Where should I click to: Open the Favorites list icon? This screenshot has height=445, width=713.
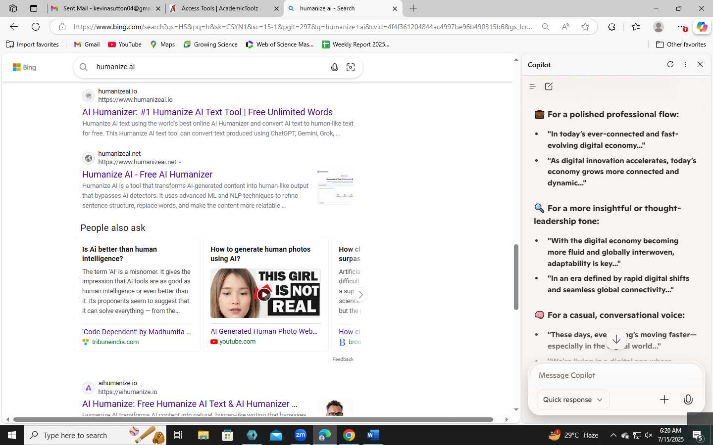636,27
